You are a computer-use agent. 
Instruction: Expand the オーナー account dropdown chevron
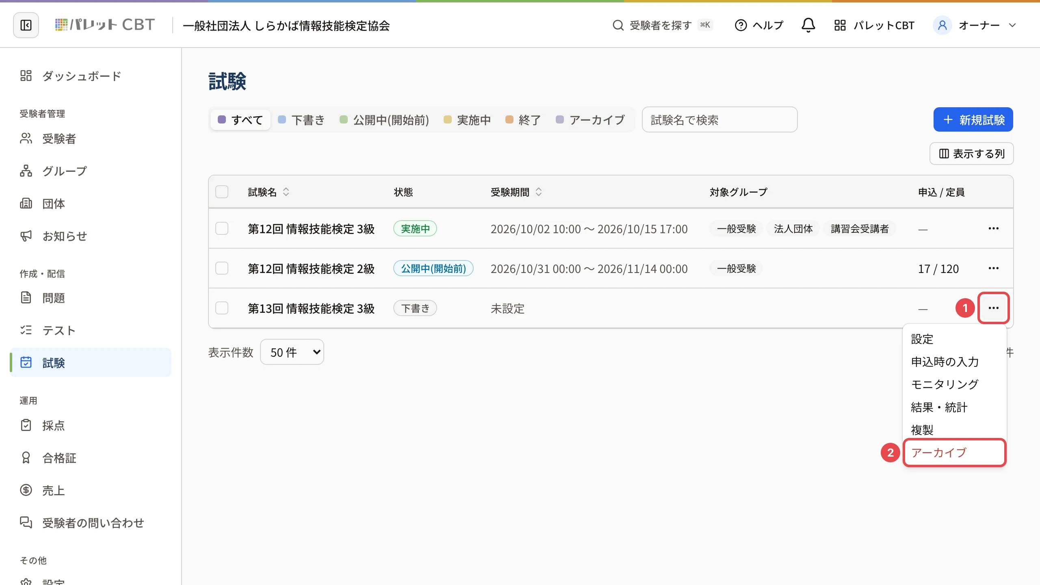(1012, 25)
